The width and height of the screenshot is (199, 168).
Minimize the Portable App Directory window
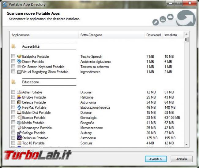[171, 3]
